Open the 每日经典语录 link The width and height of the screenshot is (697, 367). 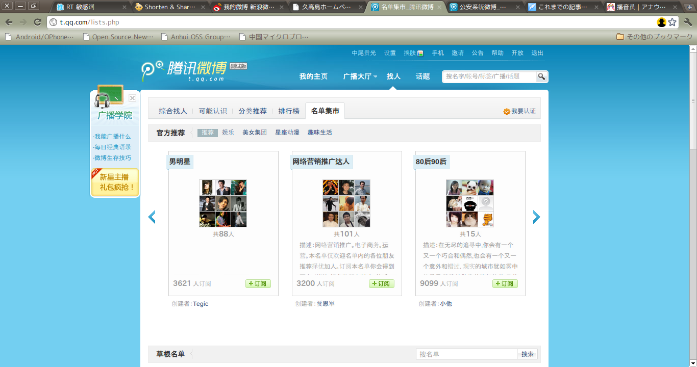pos(112,147)
